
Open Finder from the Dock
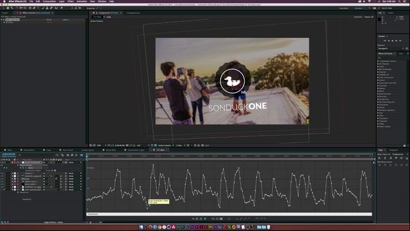point(141,227)
